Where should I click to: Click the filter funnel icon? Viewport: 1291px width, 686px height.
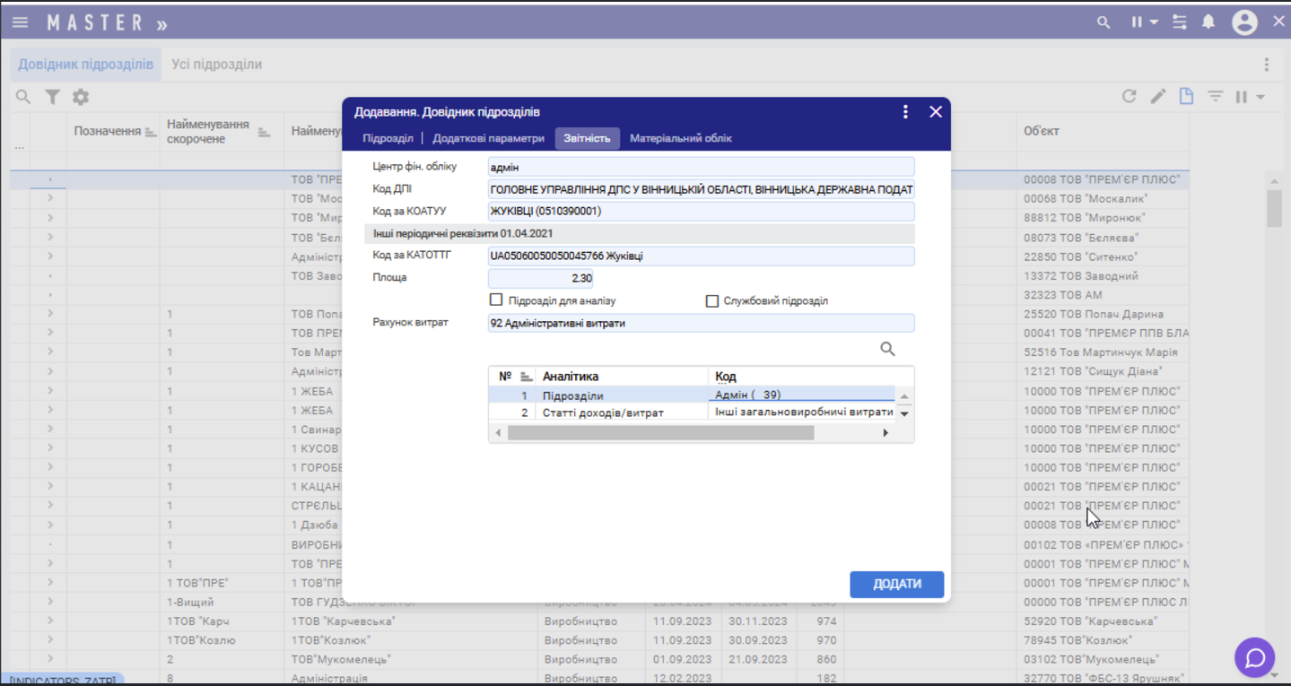(53, 97)
